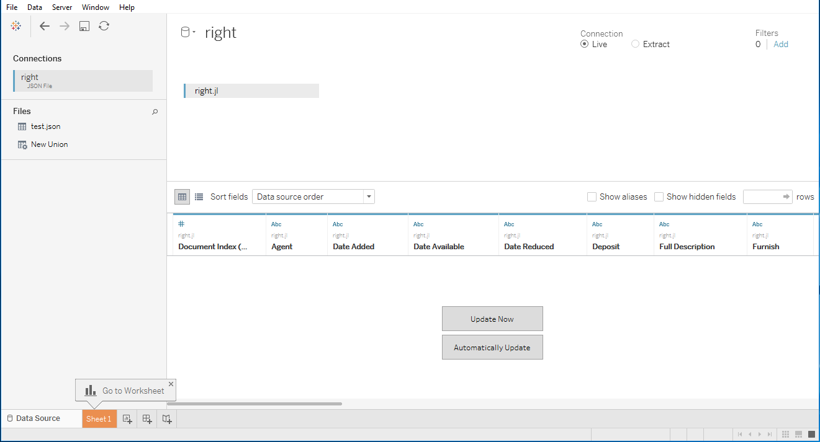Switch to preview data grid view icon

pos(182,197)
